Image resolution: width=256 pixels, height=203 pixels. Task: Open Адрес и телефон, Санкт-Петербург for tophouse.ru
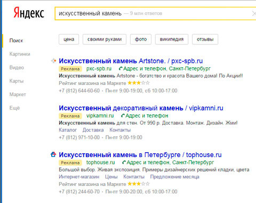click(x=170, y=162)
